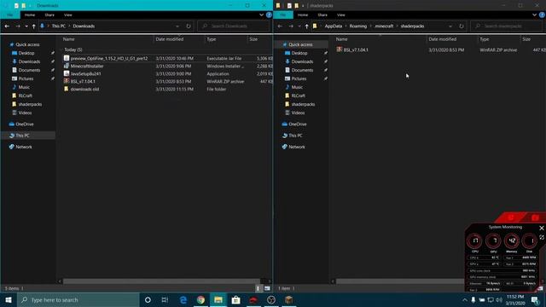Open the red dragon app on the taskbar

[x=253, y=299]
